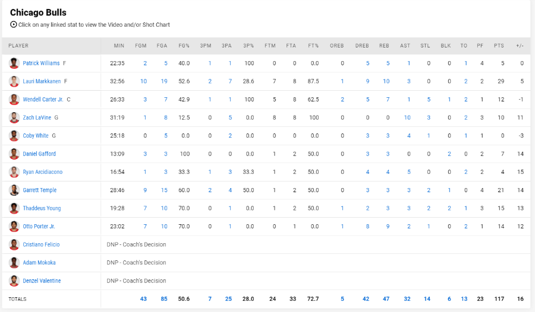Click team total points "117"
This screenshot has height=312, width=535.
coord(499,299)
